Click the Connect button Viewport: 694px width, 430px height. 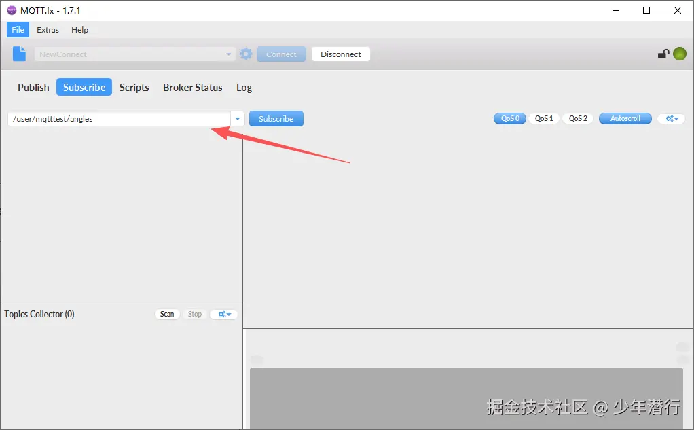(282, 54)
